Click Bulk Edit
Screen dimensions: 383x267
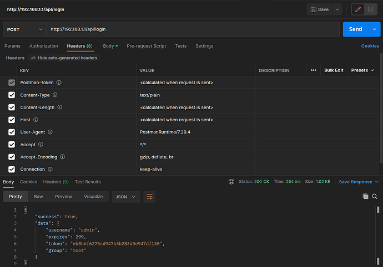pyautogui.click(x=334, y=70)
